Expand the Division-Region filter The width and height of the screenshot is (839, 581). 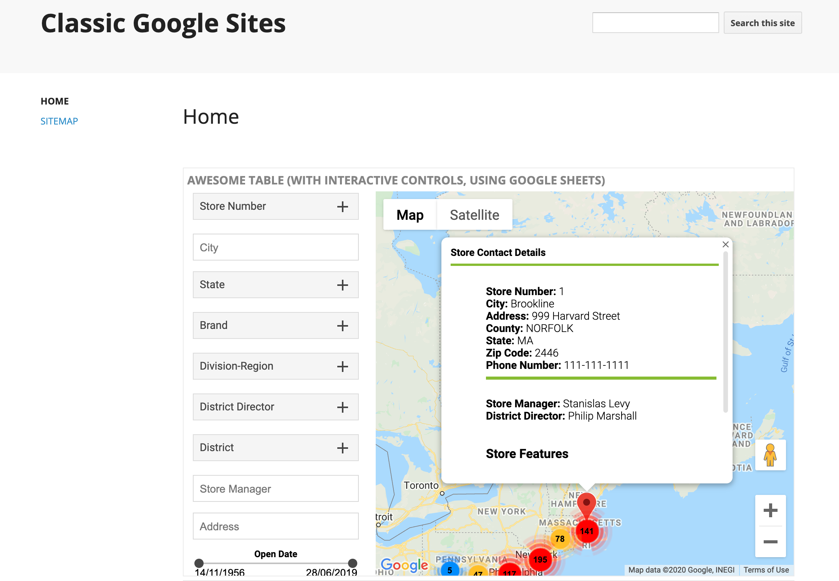click(276, 366)
